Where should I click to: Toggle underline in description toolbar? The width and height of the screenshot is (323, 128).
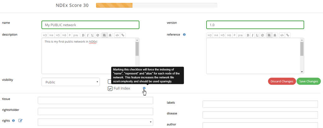pos(93,35)
